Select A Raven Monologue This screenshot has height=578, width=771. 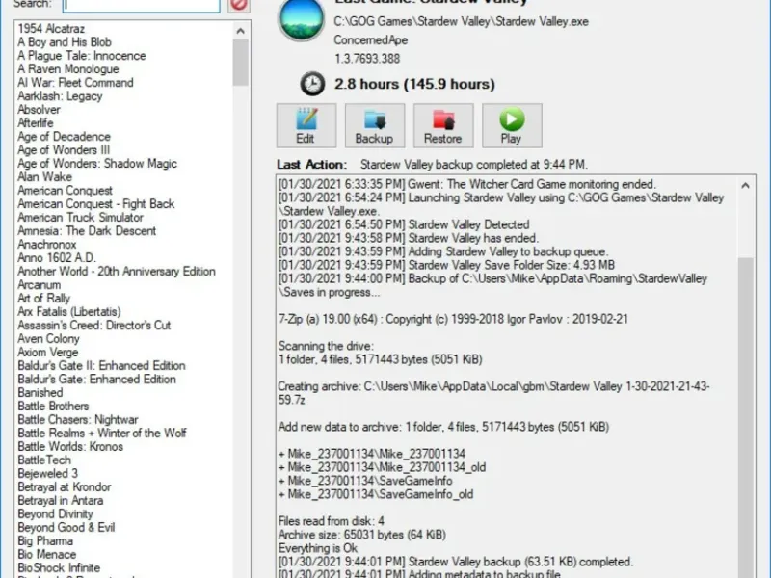[x=67, y=69]
